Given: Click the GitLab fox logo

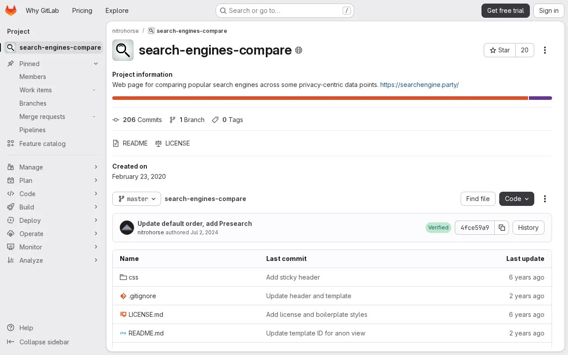Looking at the screenshot, I should 11,11.
